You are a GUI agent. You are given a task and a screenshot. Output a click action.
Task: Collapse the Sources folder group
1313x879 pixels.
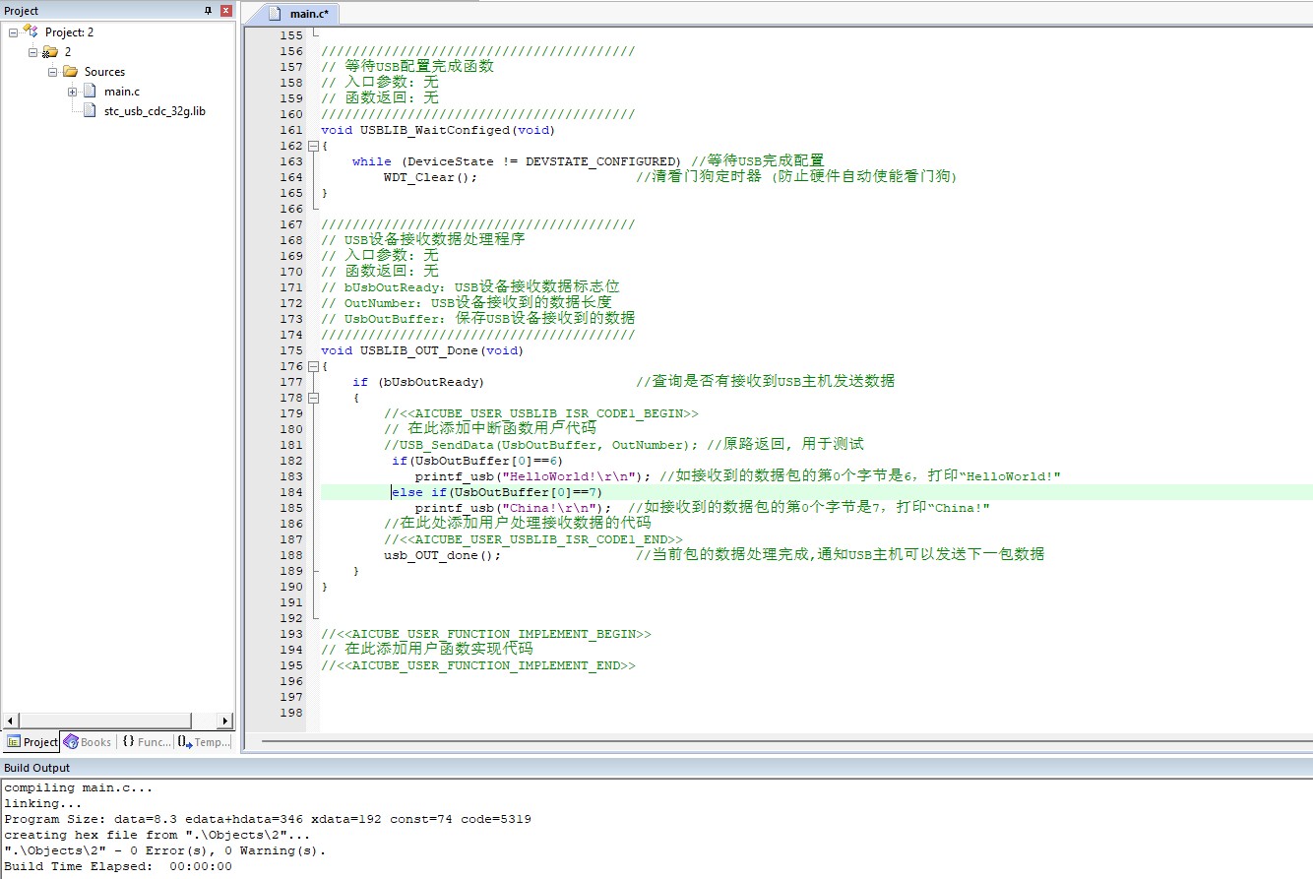(53, 72)
